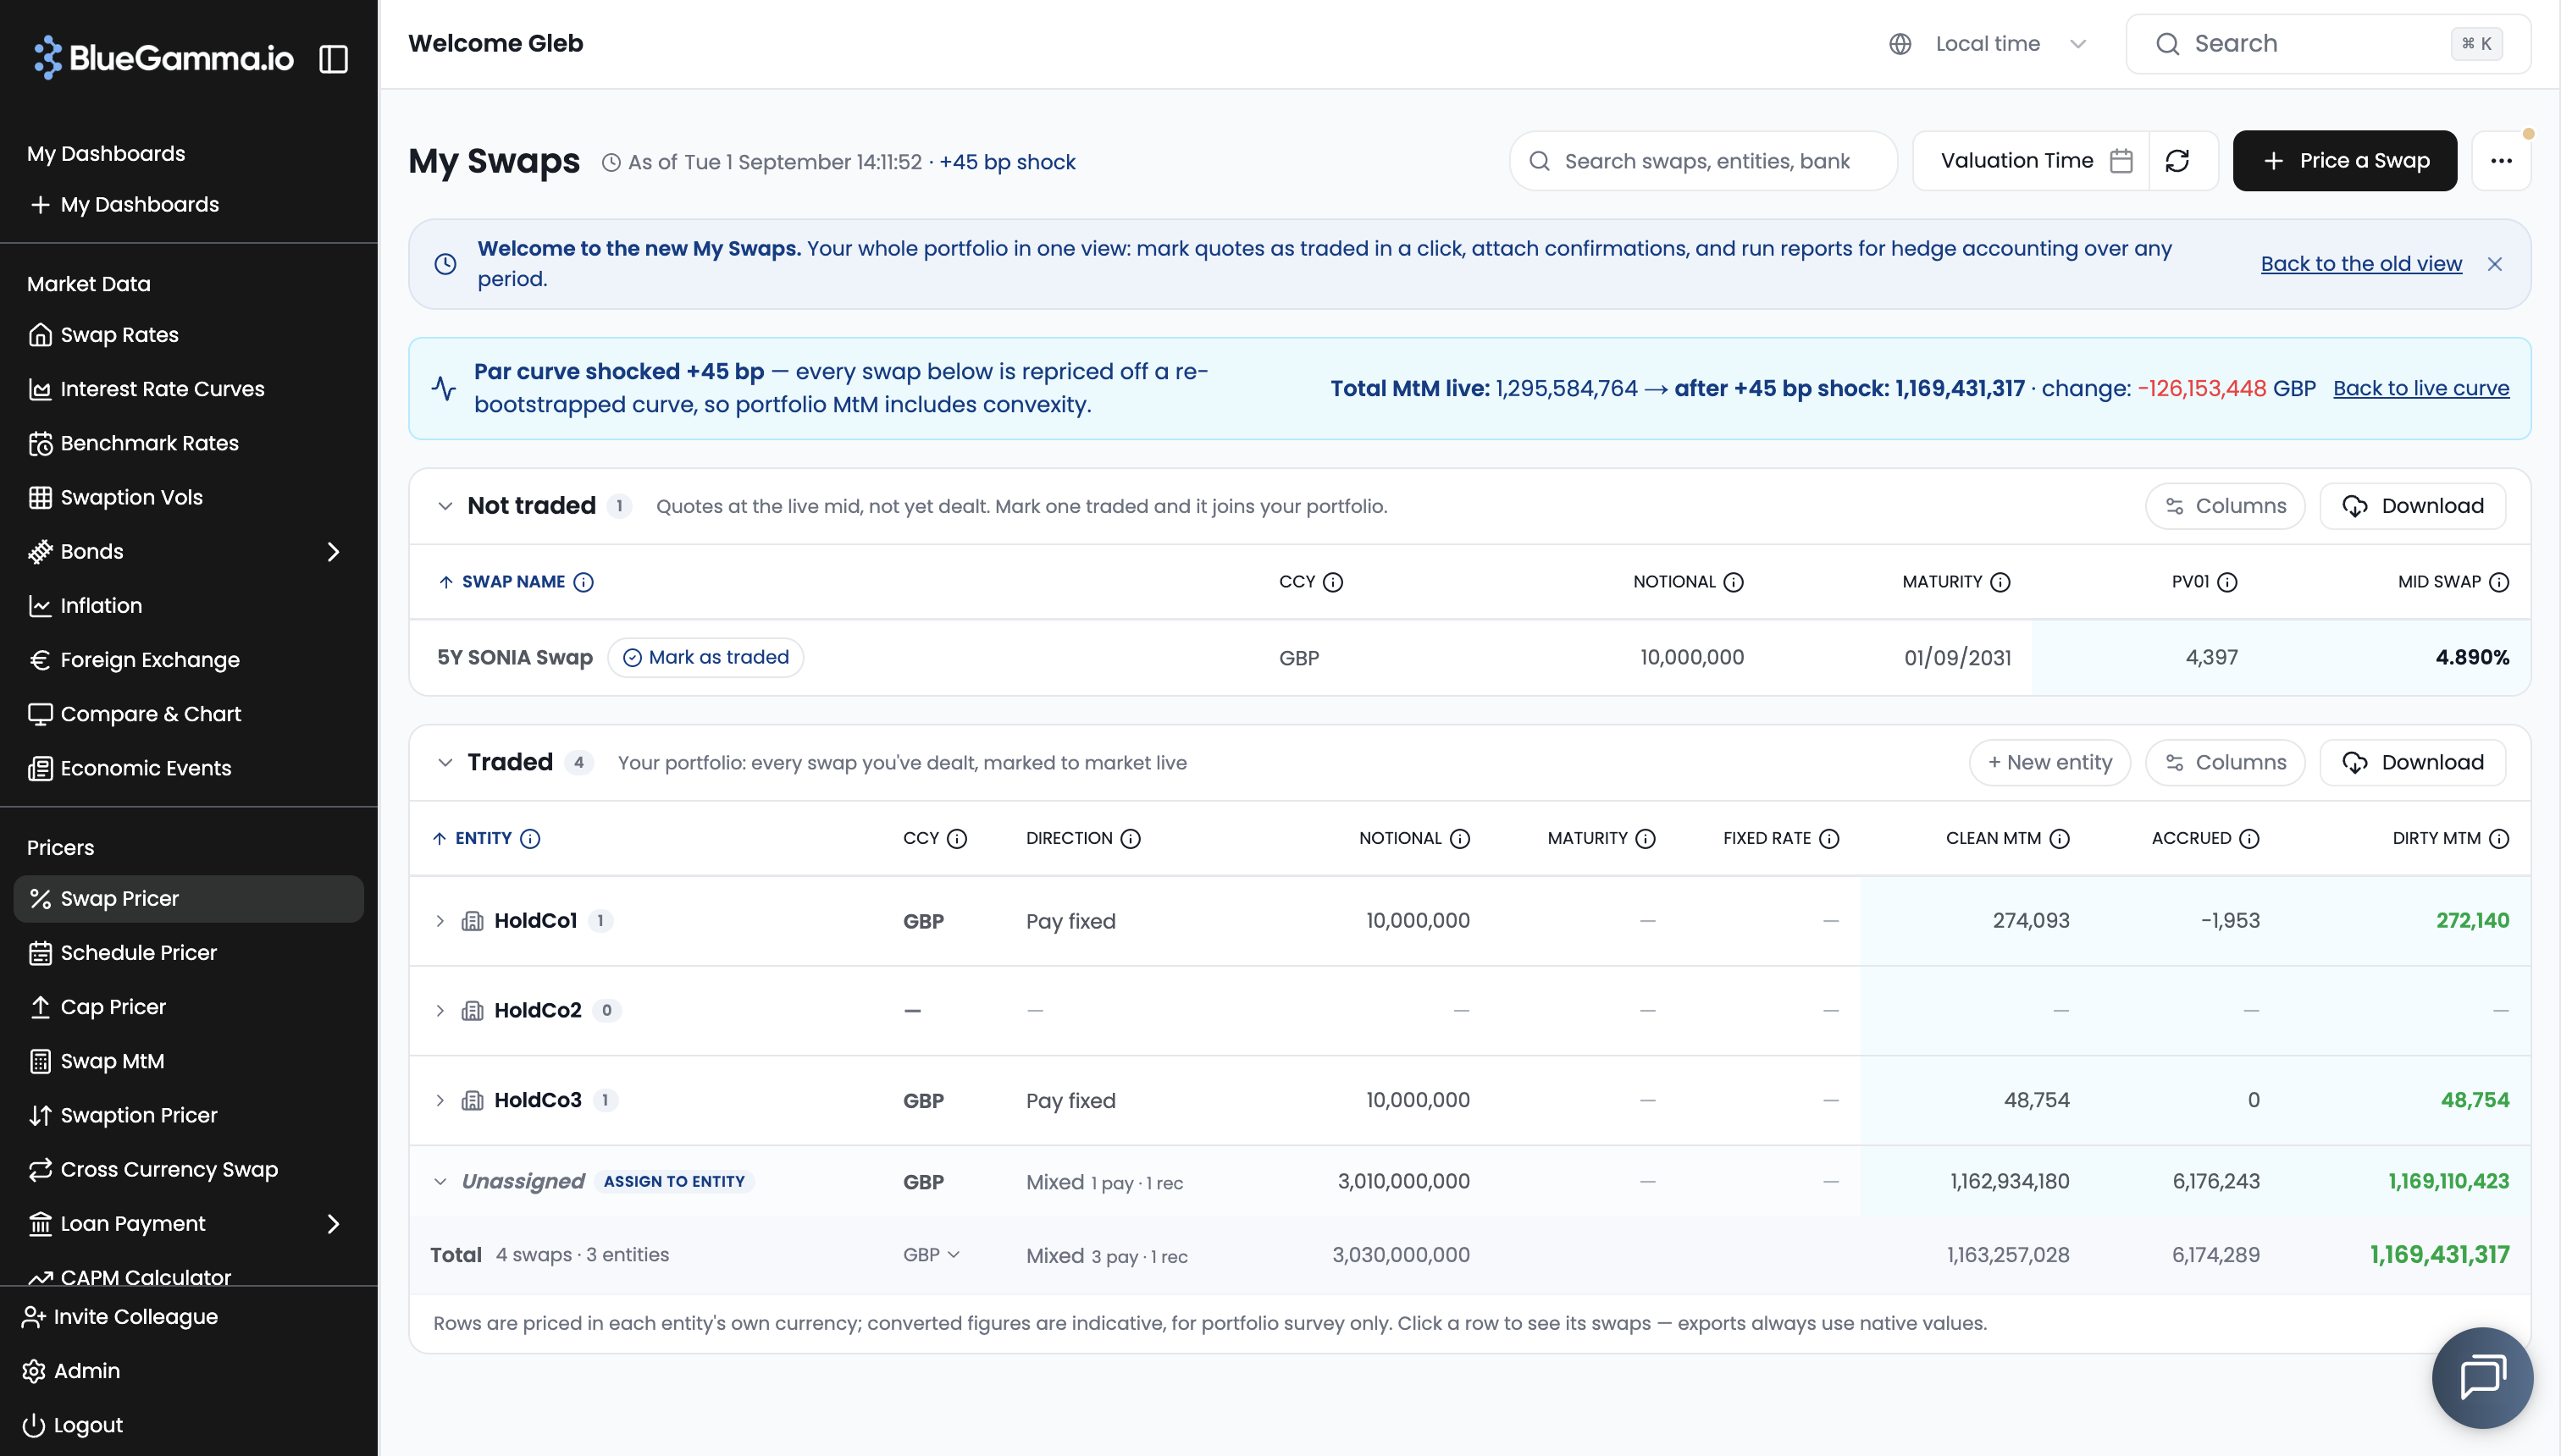Mark the 5Y SONIA Swap as traded
This screenshot has height=1456, width=2561.
(705, 658)
